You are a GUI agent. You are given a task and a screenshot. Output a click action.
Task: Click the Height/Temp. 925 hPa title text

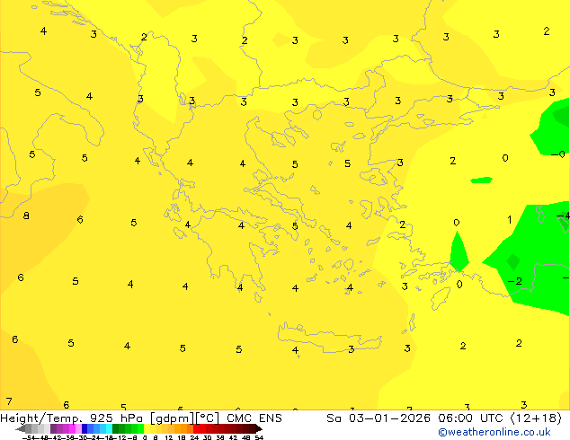[71, 418]
